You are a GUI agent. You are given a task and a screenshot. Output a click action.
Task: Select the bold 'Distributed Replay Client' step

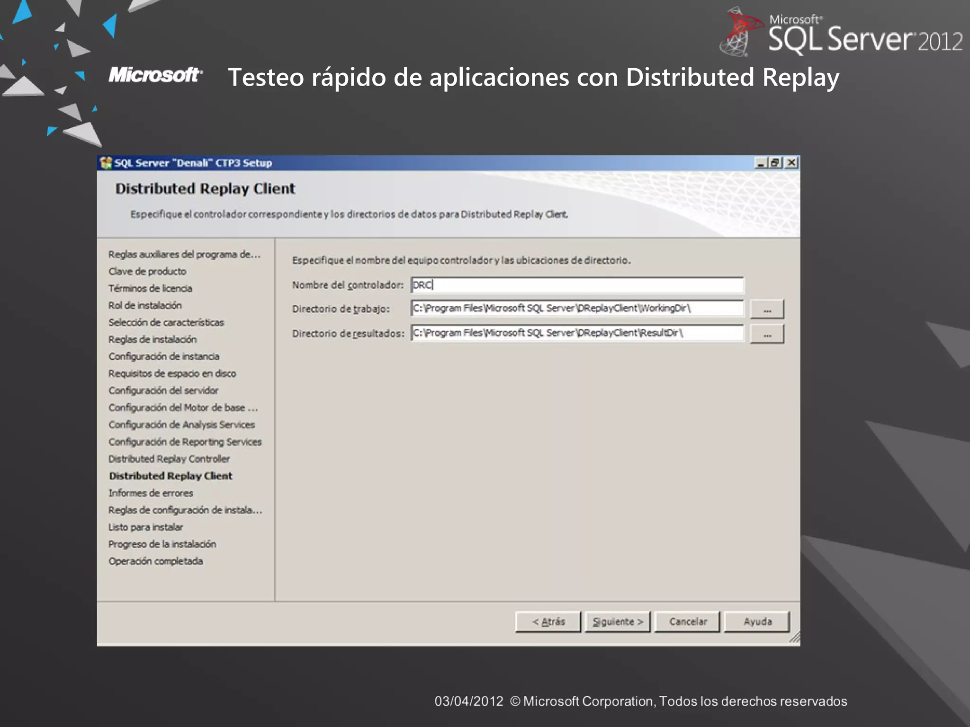(171, 476)
